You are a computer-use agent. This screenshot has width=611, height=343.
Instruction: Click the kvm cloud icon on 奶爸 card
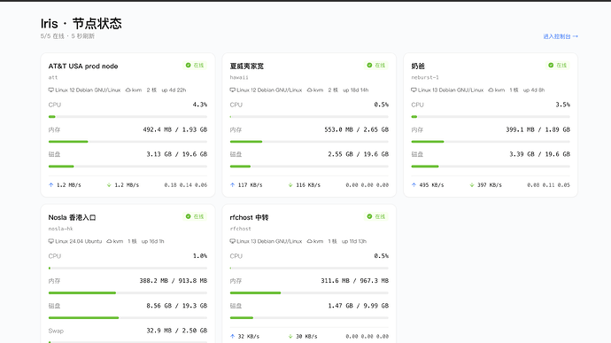[x=491, y=90]
